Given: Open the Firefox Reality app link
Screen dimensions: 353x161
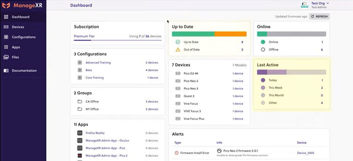Looking at the screenshot, I should coord(95,133).
